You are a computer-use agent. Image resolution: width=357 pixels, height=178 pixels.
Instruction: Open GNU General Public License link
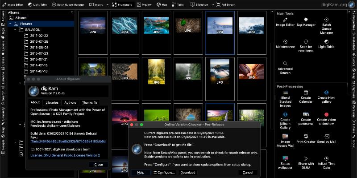pos(65,155)
